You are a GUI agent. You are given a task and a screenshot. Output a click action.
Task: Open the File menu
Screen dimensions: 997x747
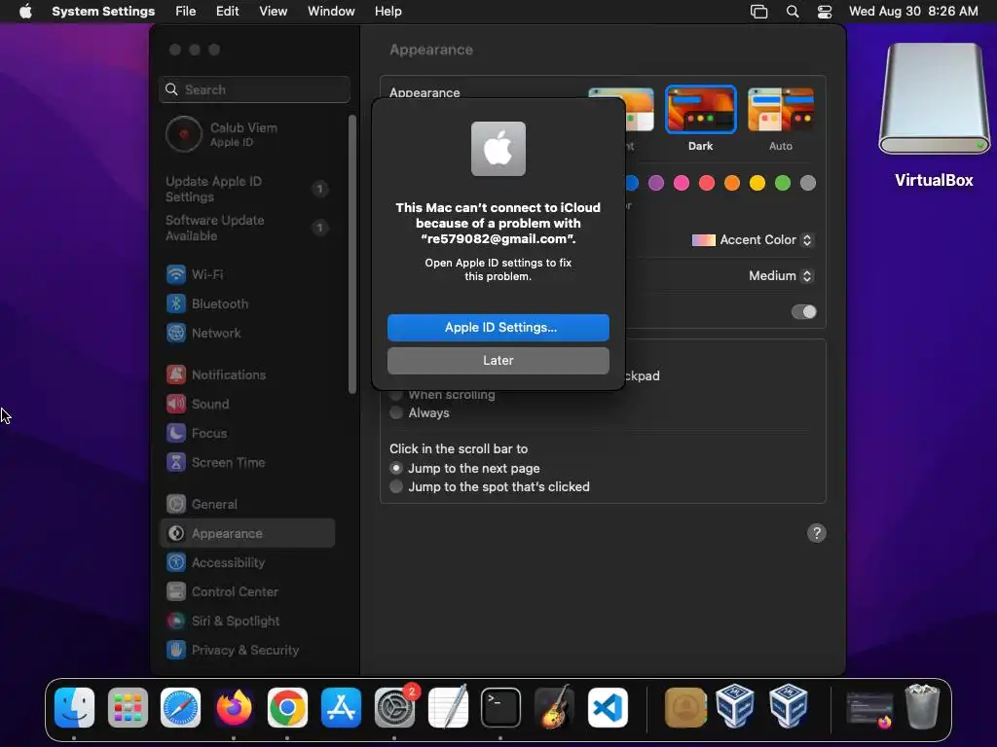(186, 12)
